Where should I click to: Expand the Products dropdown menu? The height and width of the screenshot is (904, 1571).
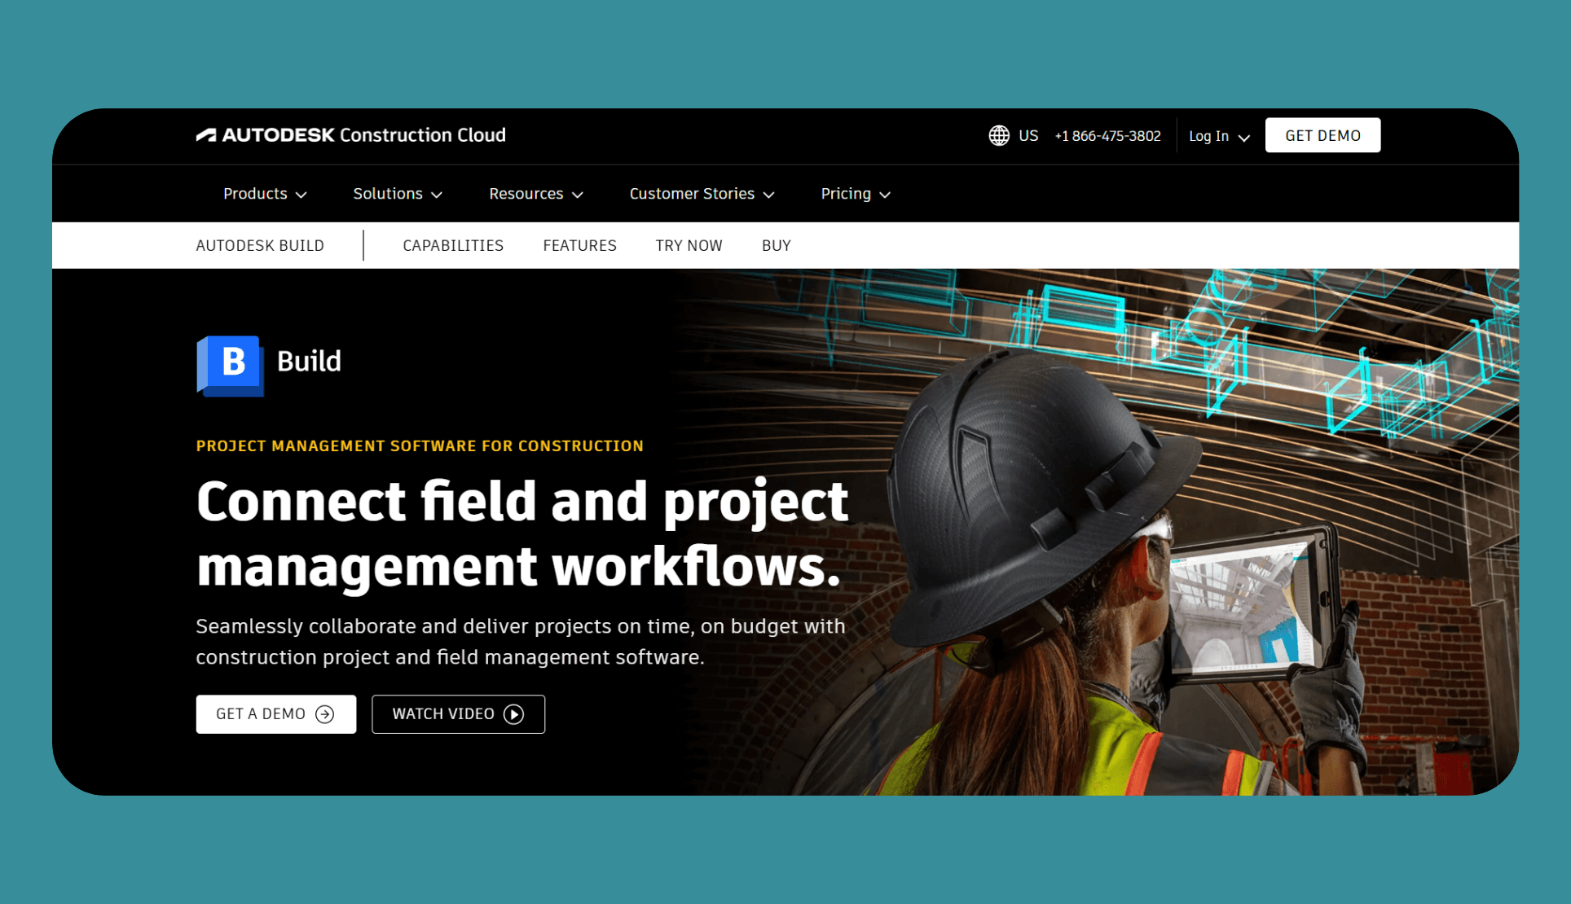pos(265,194)
